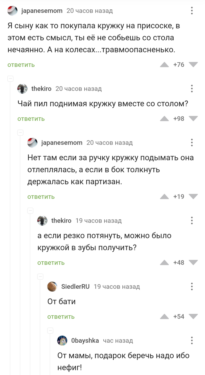Image resolution: width=205 pixels, height=375 pixels.
Task: Collapse the SiedlerRU comment thread
Action: pos(40,276)
